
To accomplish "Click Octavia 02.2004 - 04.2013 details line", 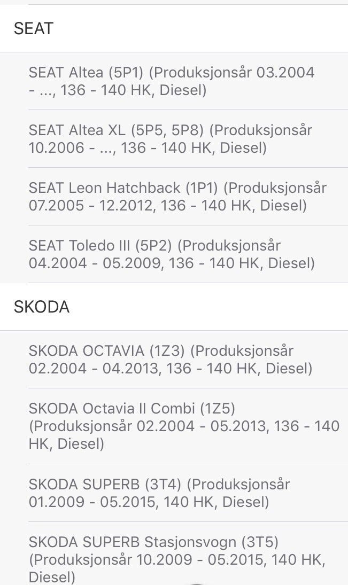I will click(171, 369).
